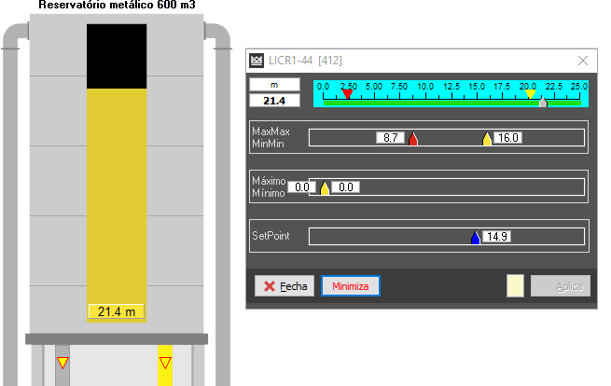Screen dimensions: 611x386
Task: Click the 21.4 m level label on tank
Action: pos(117,311)
